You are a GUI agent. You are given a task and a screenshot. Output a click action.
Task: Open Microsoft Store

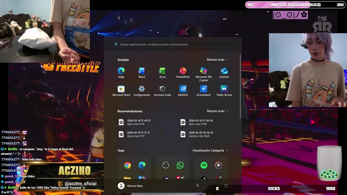click(x=121, y=91)
